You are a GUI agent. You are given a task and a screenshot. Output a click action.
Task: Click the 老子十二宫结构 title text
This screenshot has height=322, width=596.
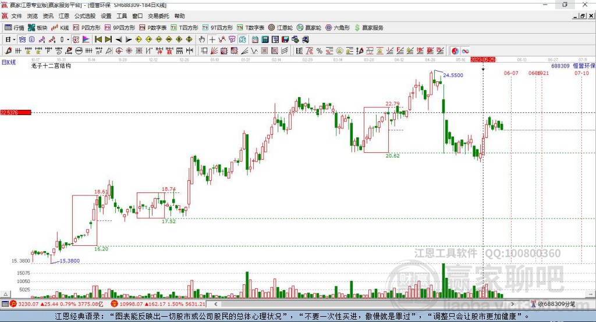pyautogui.click(x=51, y=66)
